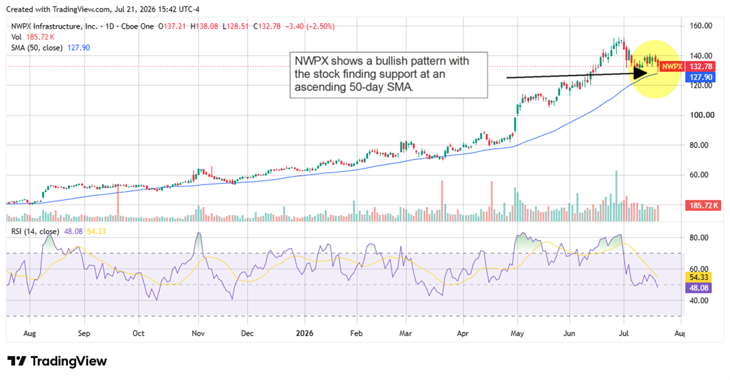Click the May label on time axis

tap(517, 334)
